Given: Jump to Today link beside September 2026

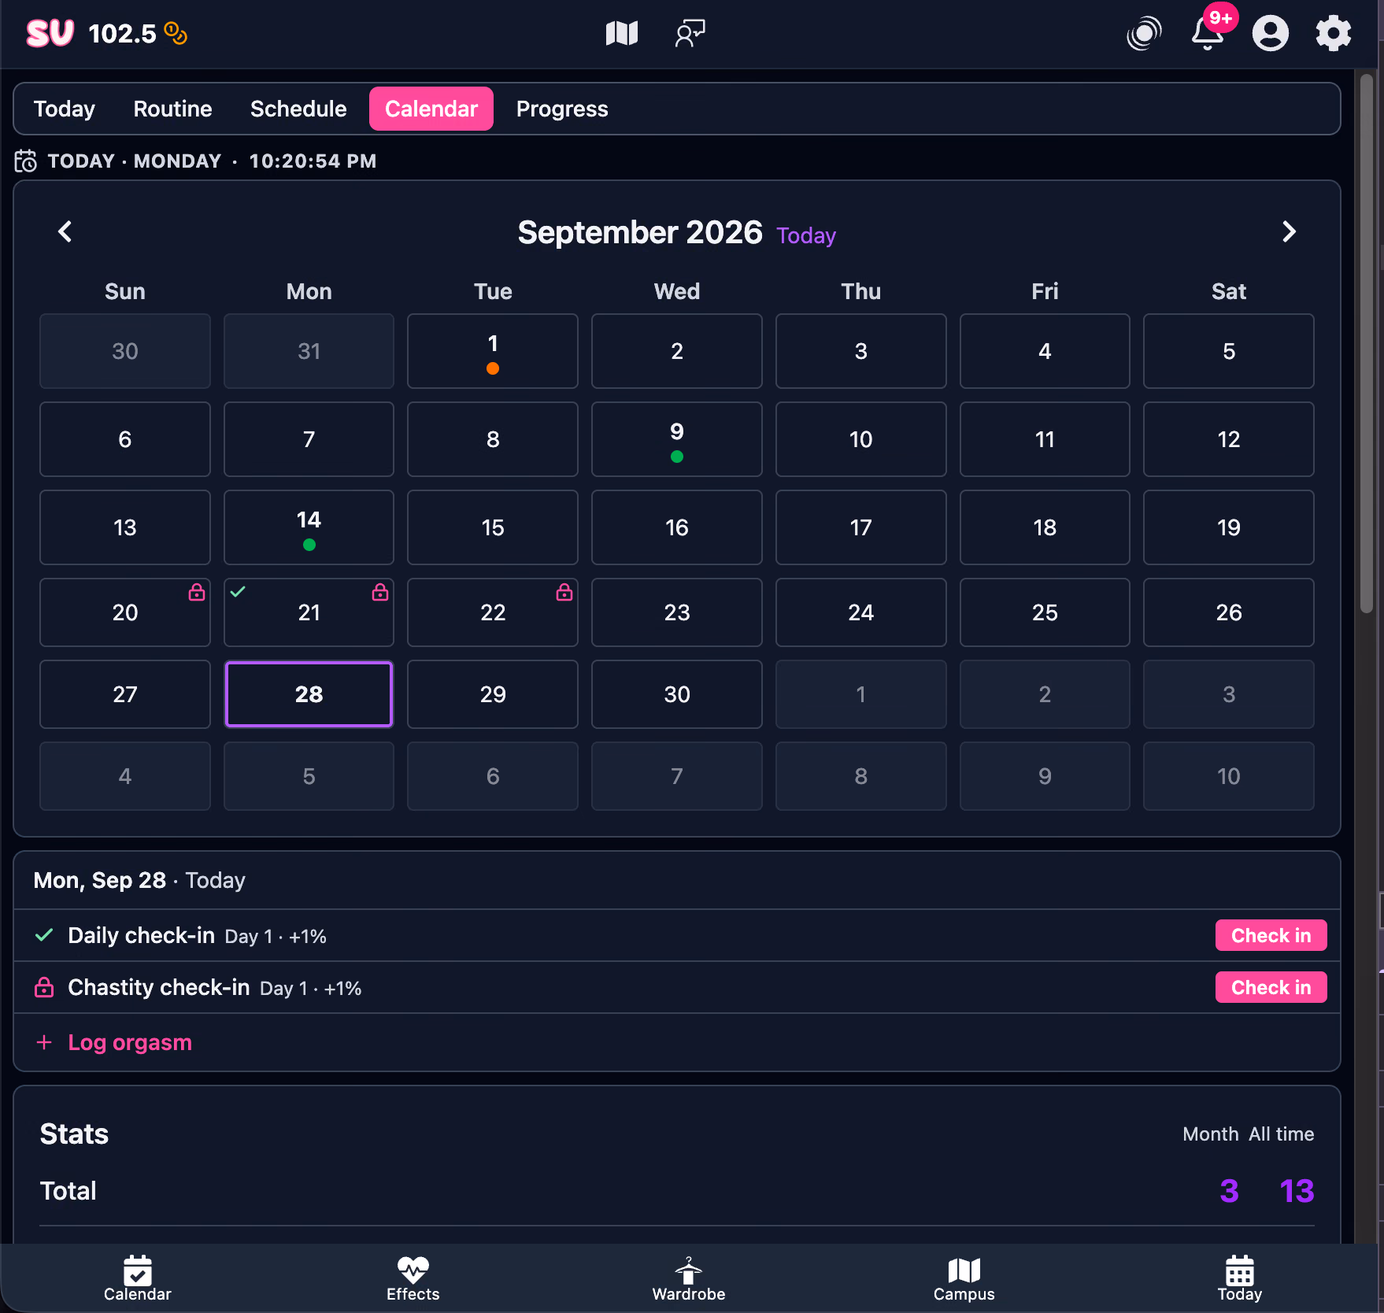Looking at the screenshot, I should tap(806, 235).
